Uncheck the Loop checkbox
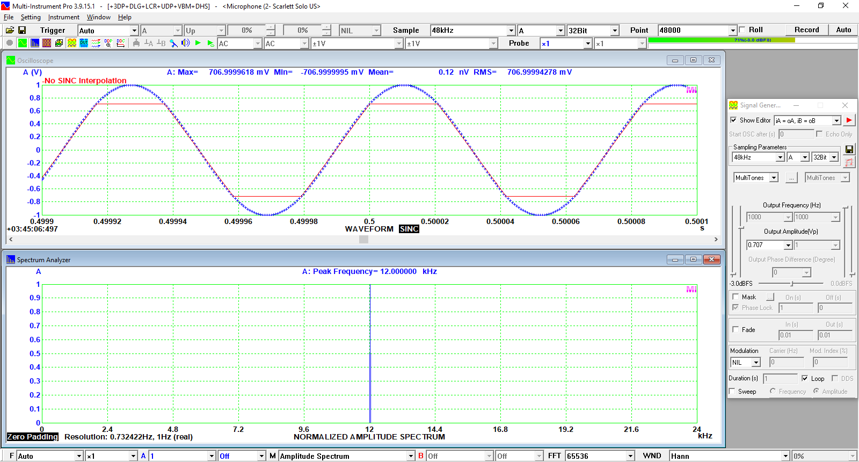Screen dimensions: 859x462 pyautogui.click(x=805, y=378)
